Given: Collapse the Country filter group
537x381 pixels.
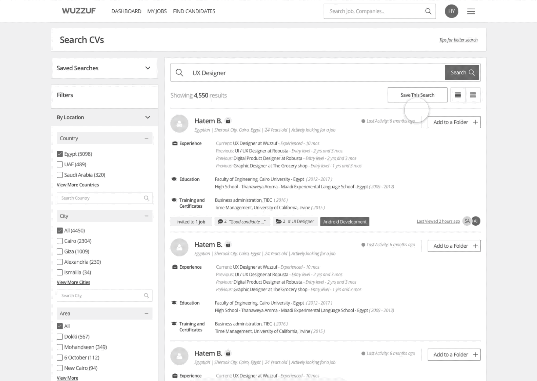Looking at the screenshot, I should tap(146, 138).
